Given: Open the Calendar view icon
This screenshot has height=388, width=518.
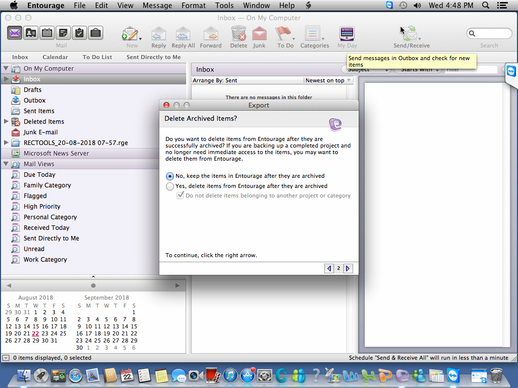Looking at the screenshot, I should [x=47, y=33].
